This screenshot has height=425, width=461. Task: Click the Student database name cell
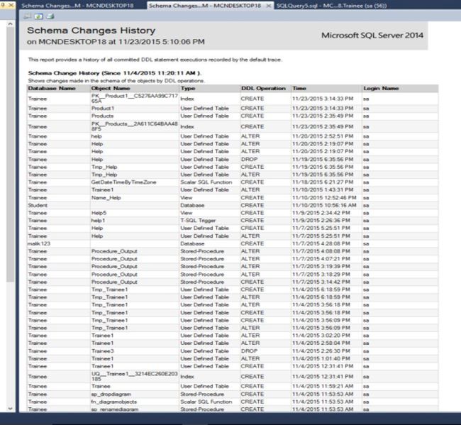(38, 205)
